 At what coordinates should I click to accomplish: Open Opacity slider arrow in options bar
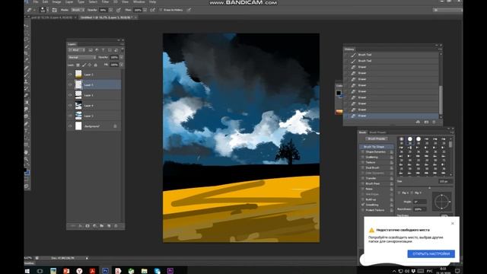click(x=110, y=10)
